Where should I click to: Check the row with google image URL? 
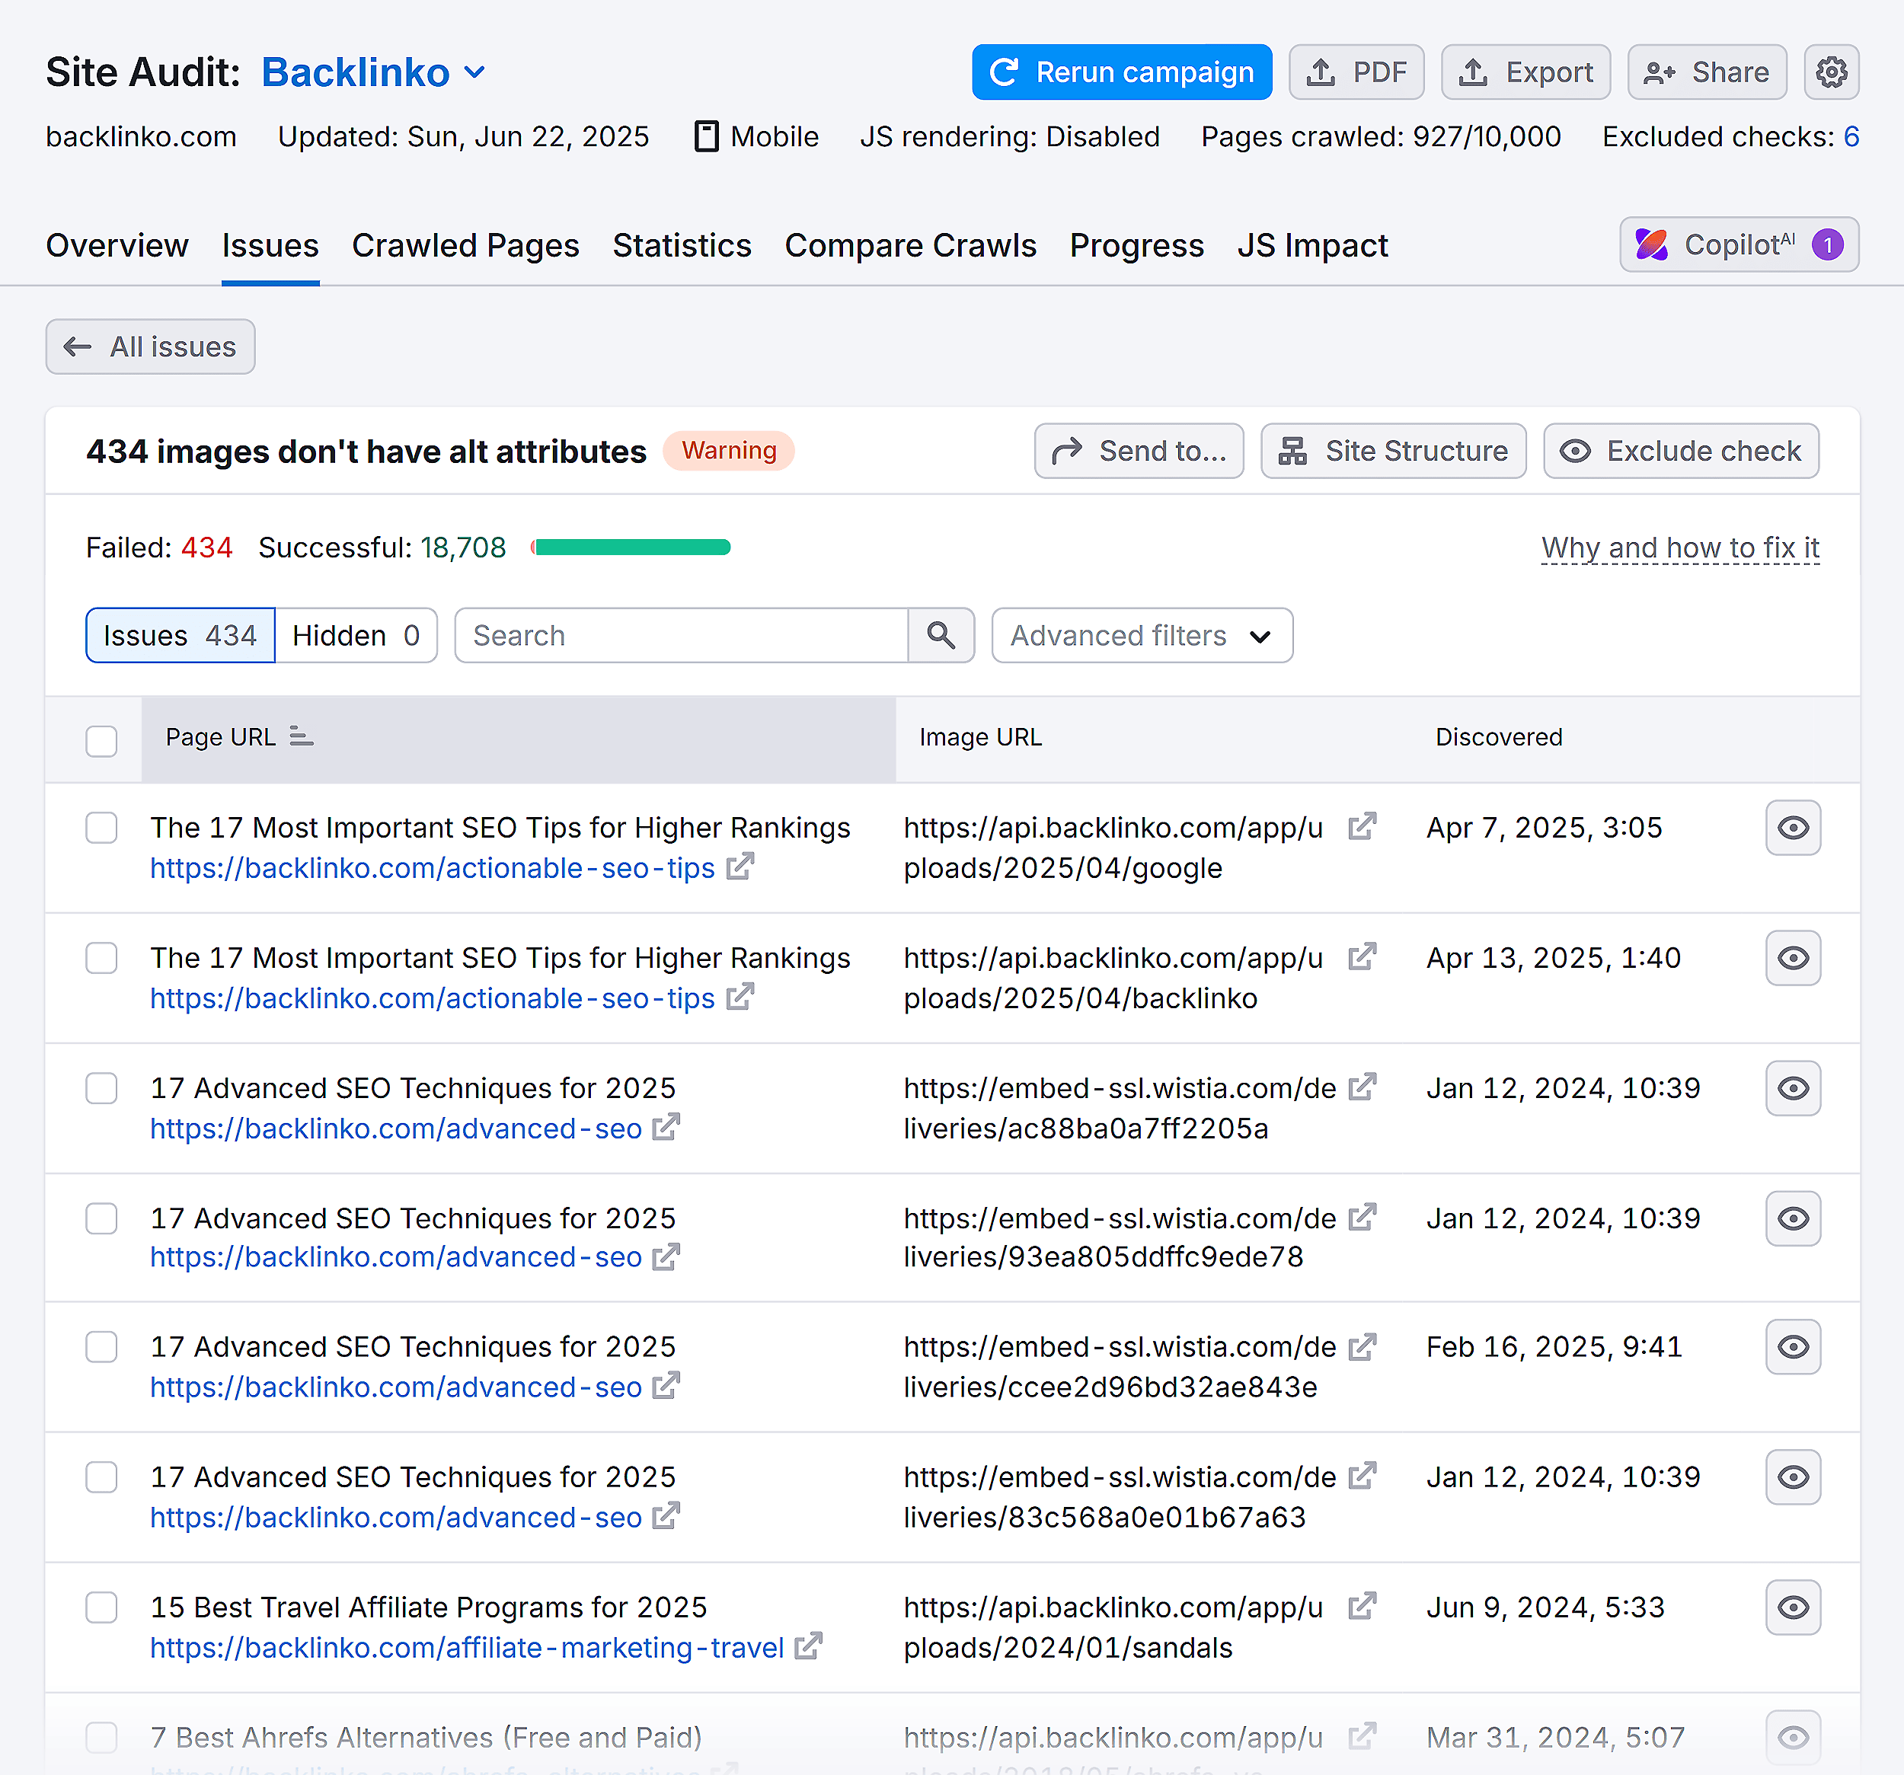click(x=101, y=828)
